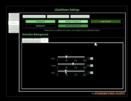The height and width of the screenshot is (101, 131).
Task: Click the Rojo slider thumb
Action: (67, 57)
